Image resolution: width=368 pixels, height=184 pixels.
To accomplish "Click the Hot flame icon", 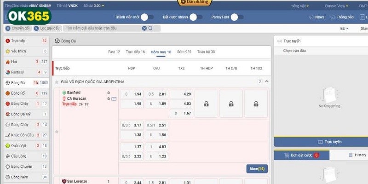I will coord(8,62).
